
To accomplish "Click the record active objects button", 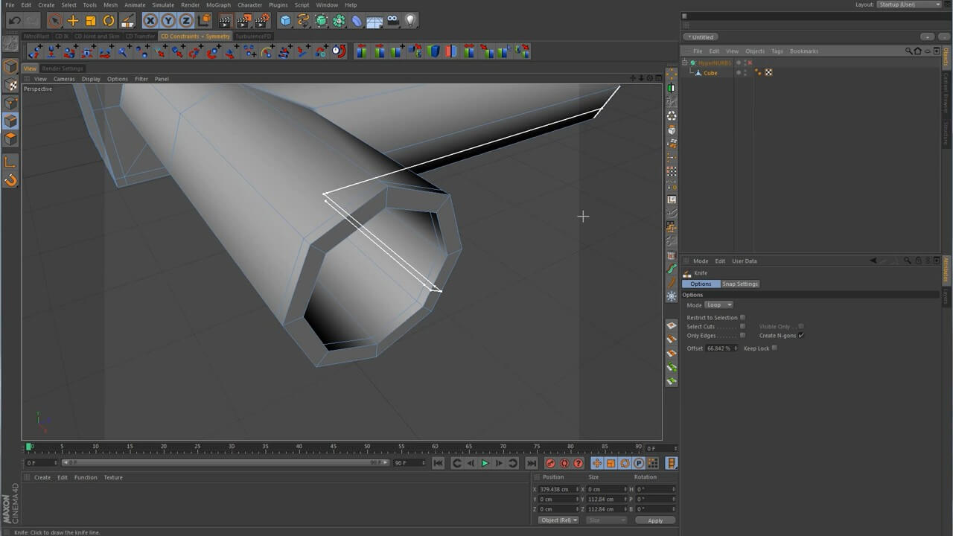I will pyautogui.click(x=550, y=463).
